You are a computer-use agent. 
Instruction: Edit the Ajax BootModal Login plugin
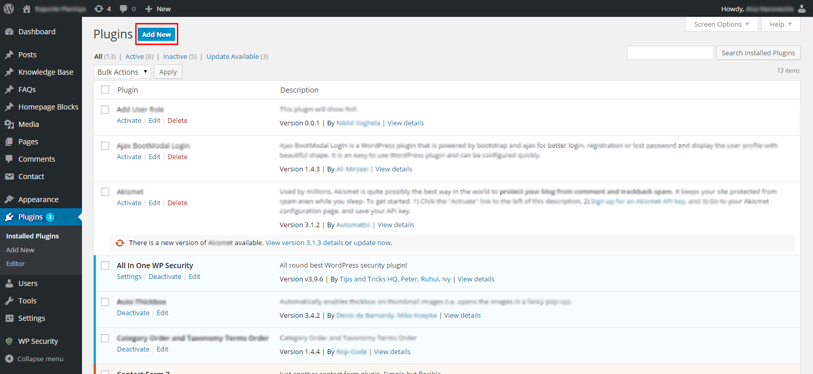[x=154, y=157]
